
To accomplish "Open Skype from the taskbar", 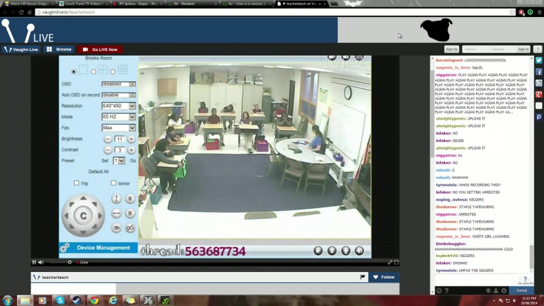I will 60,300.
